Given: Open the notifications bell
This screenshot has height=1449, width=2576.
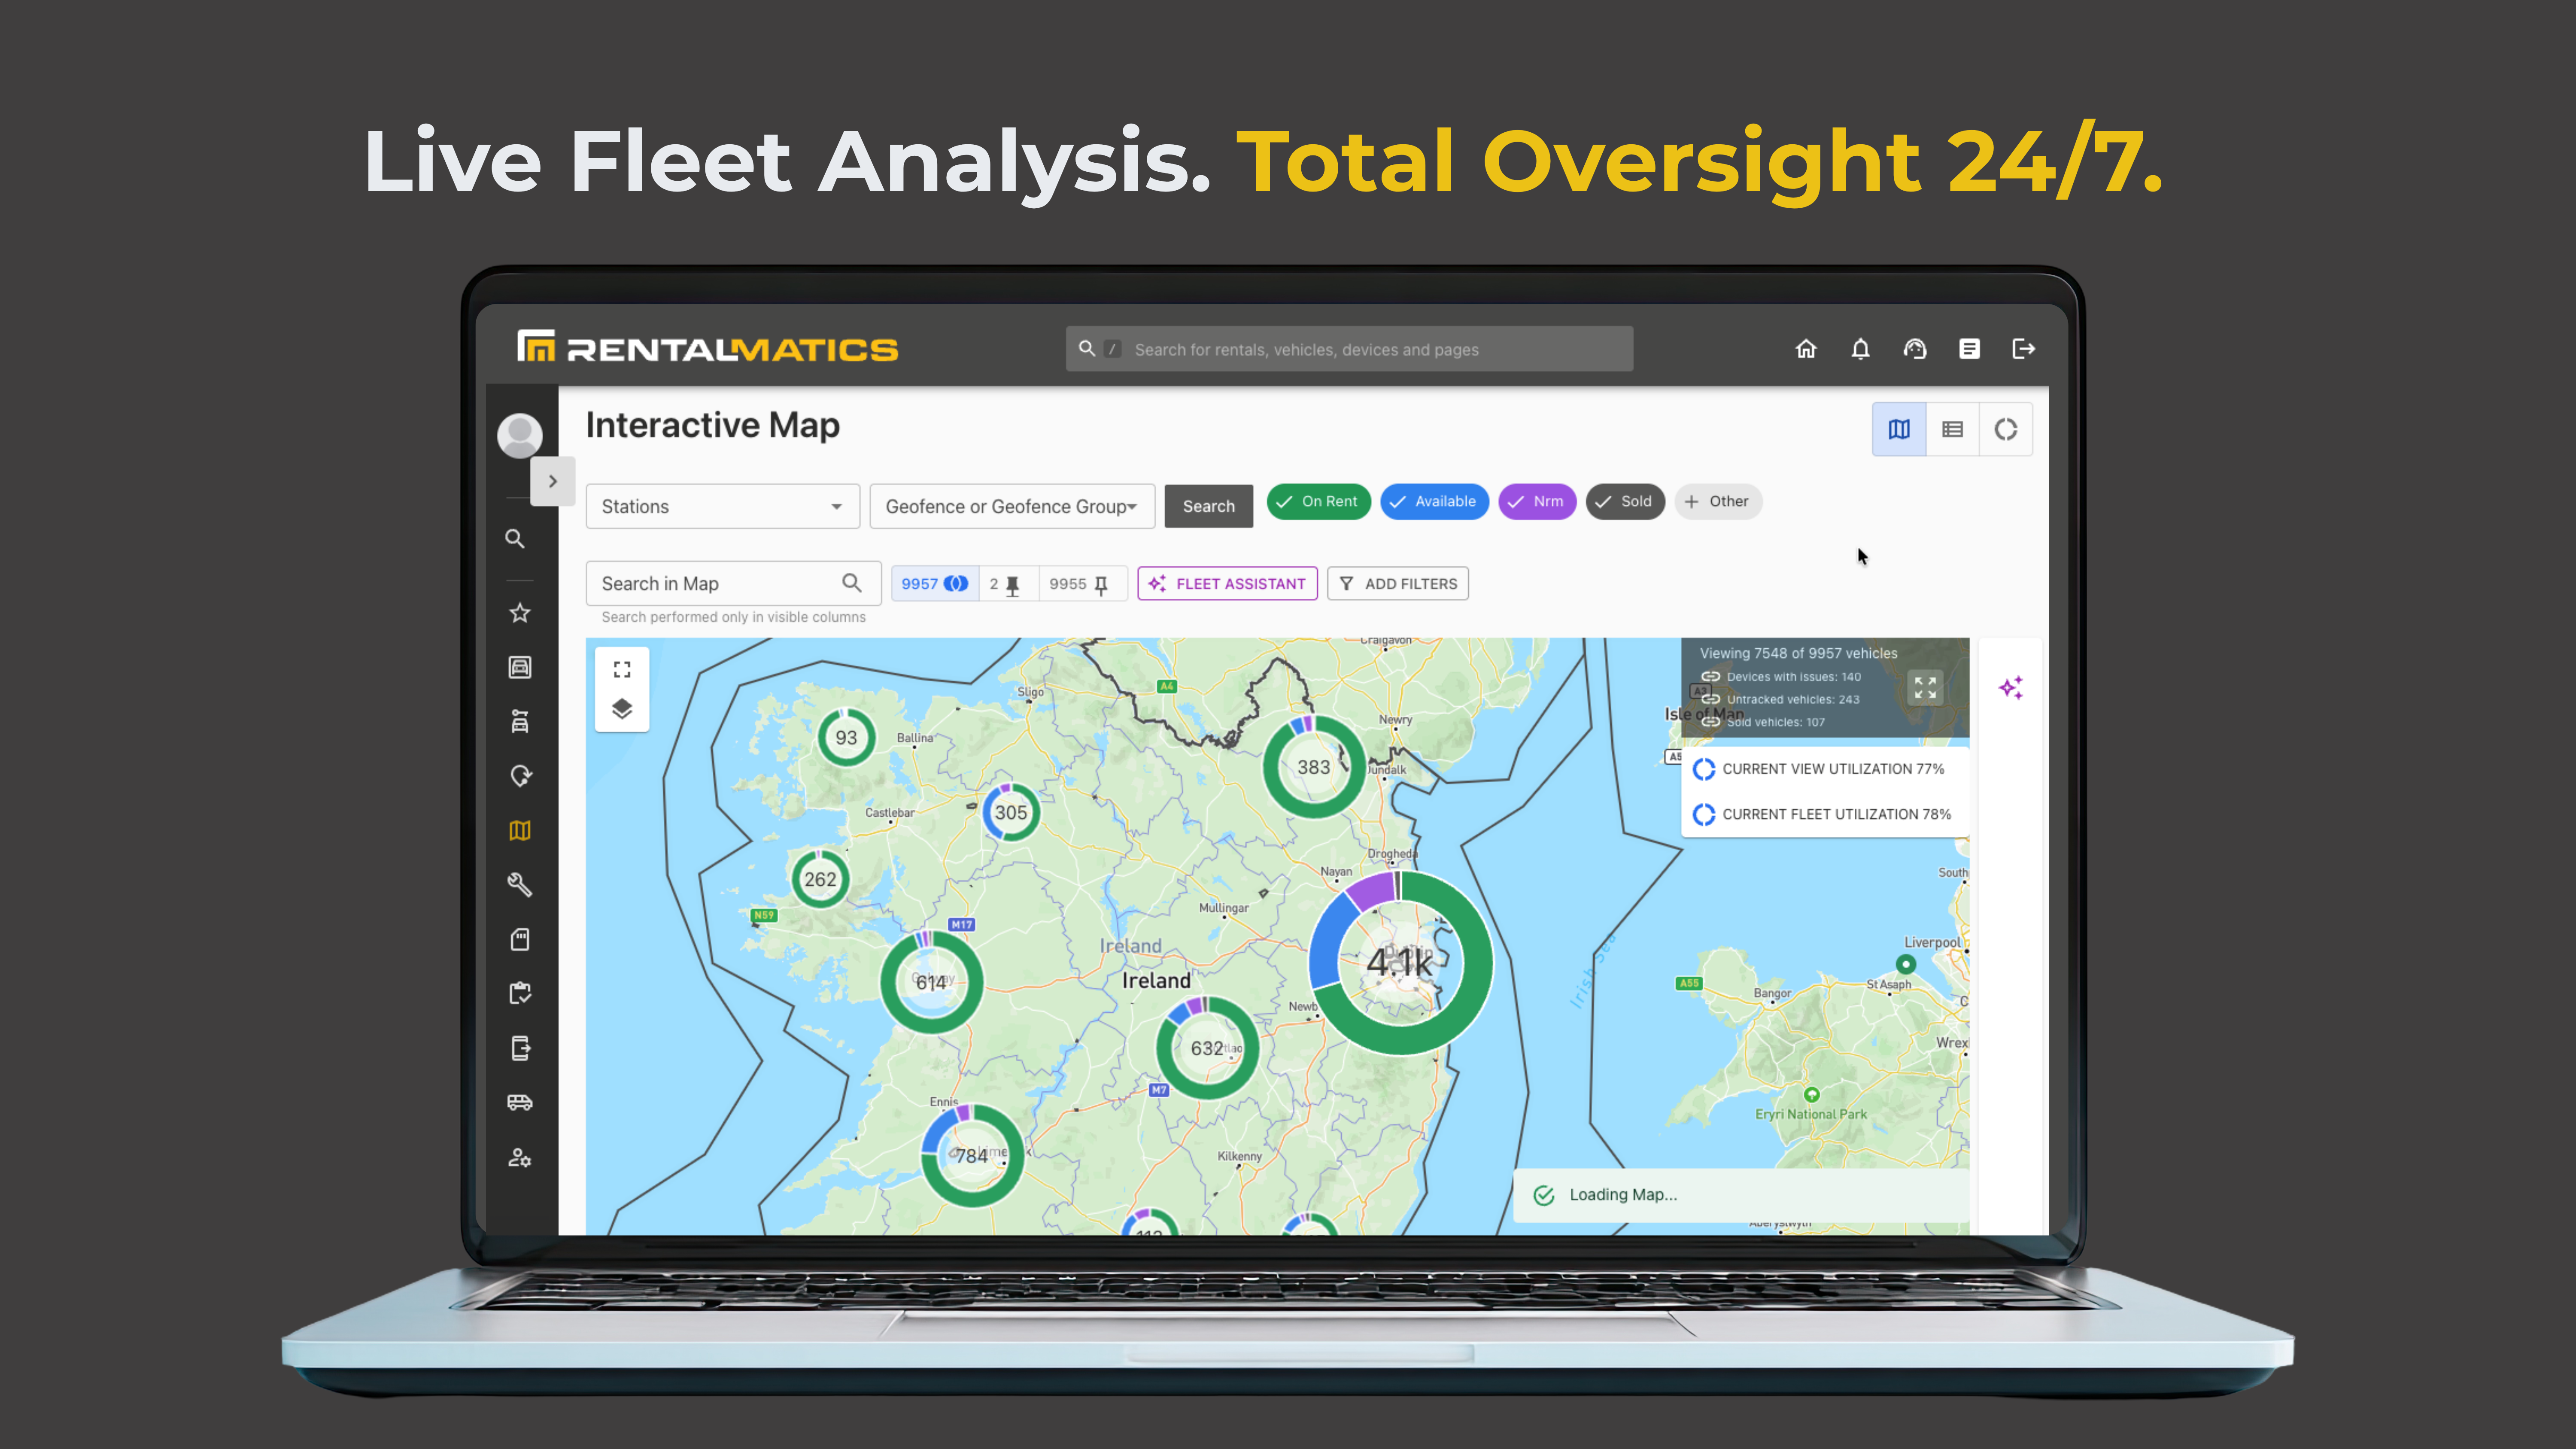Looking at the screenshot, I should [x=1860, y=349].
